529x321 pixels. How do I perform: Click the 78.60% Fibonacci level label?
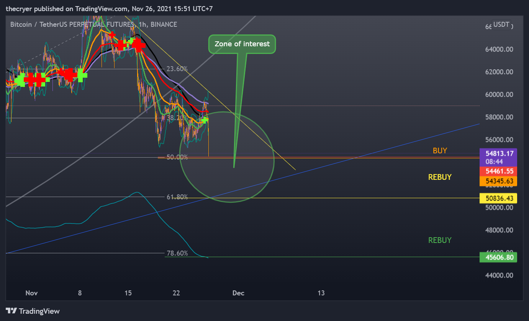click(177, 253)
